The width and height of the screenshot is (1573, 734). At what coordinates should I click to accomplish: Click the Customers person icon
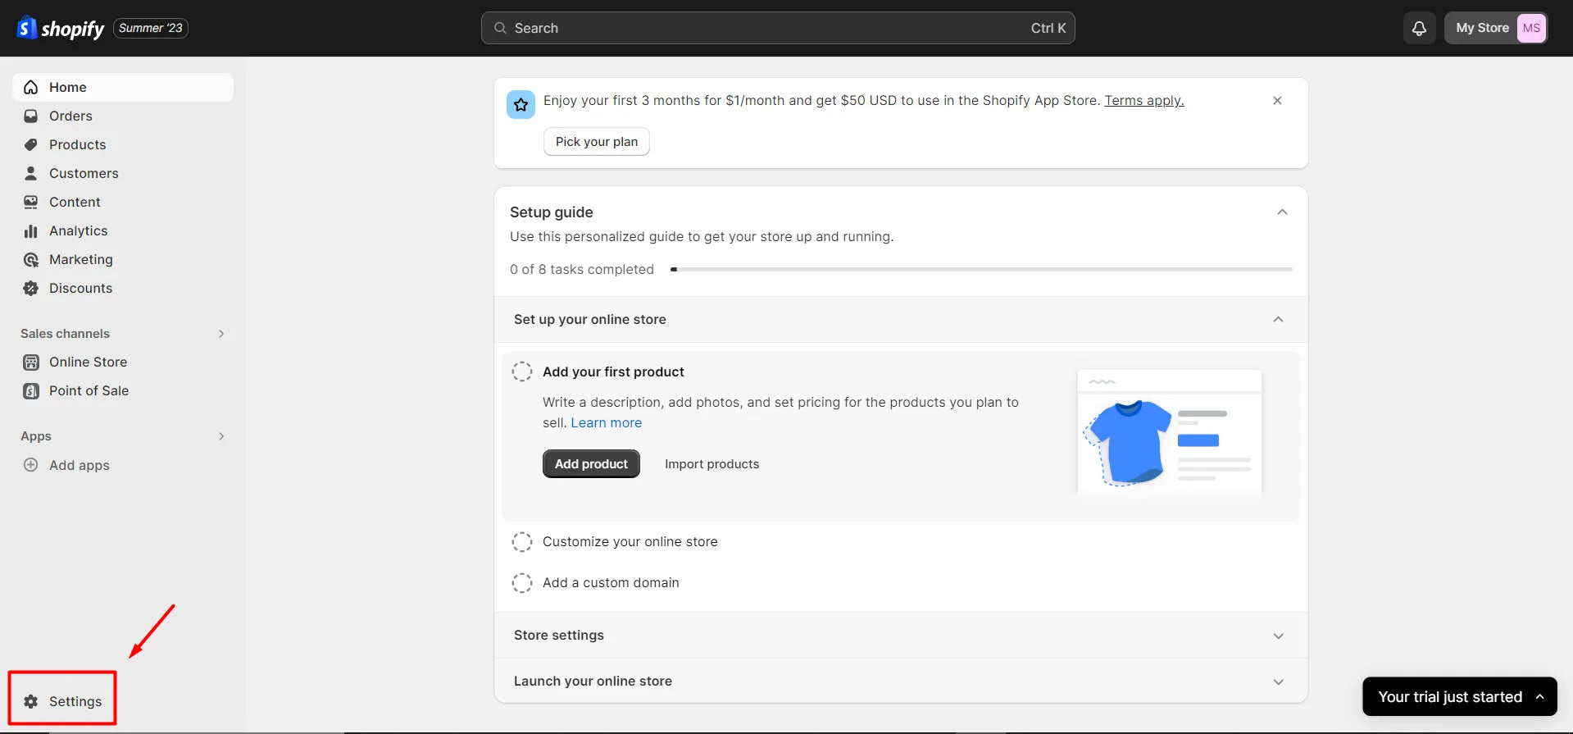pyautogui.click(x=31, y=173)
